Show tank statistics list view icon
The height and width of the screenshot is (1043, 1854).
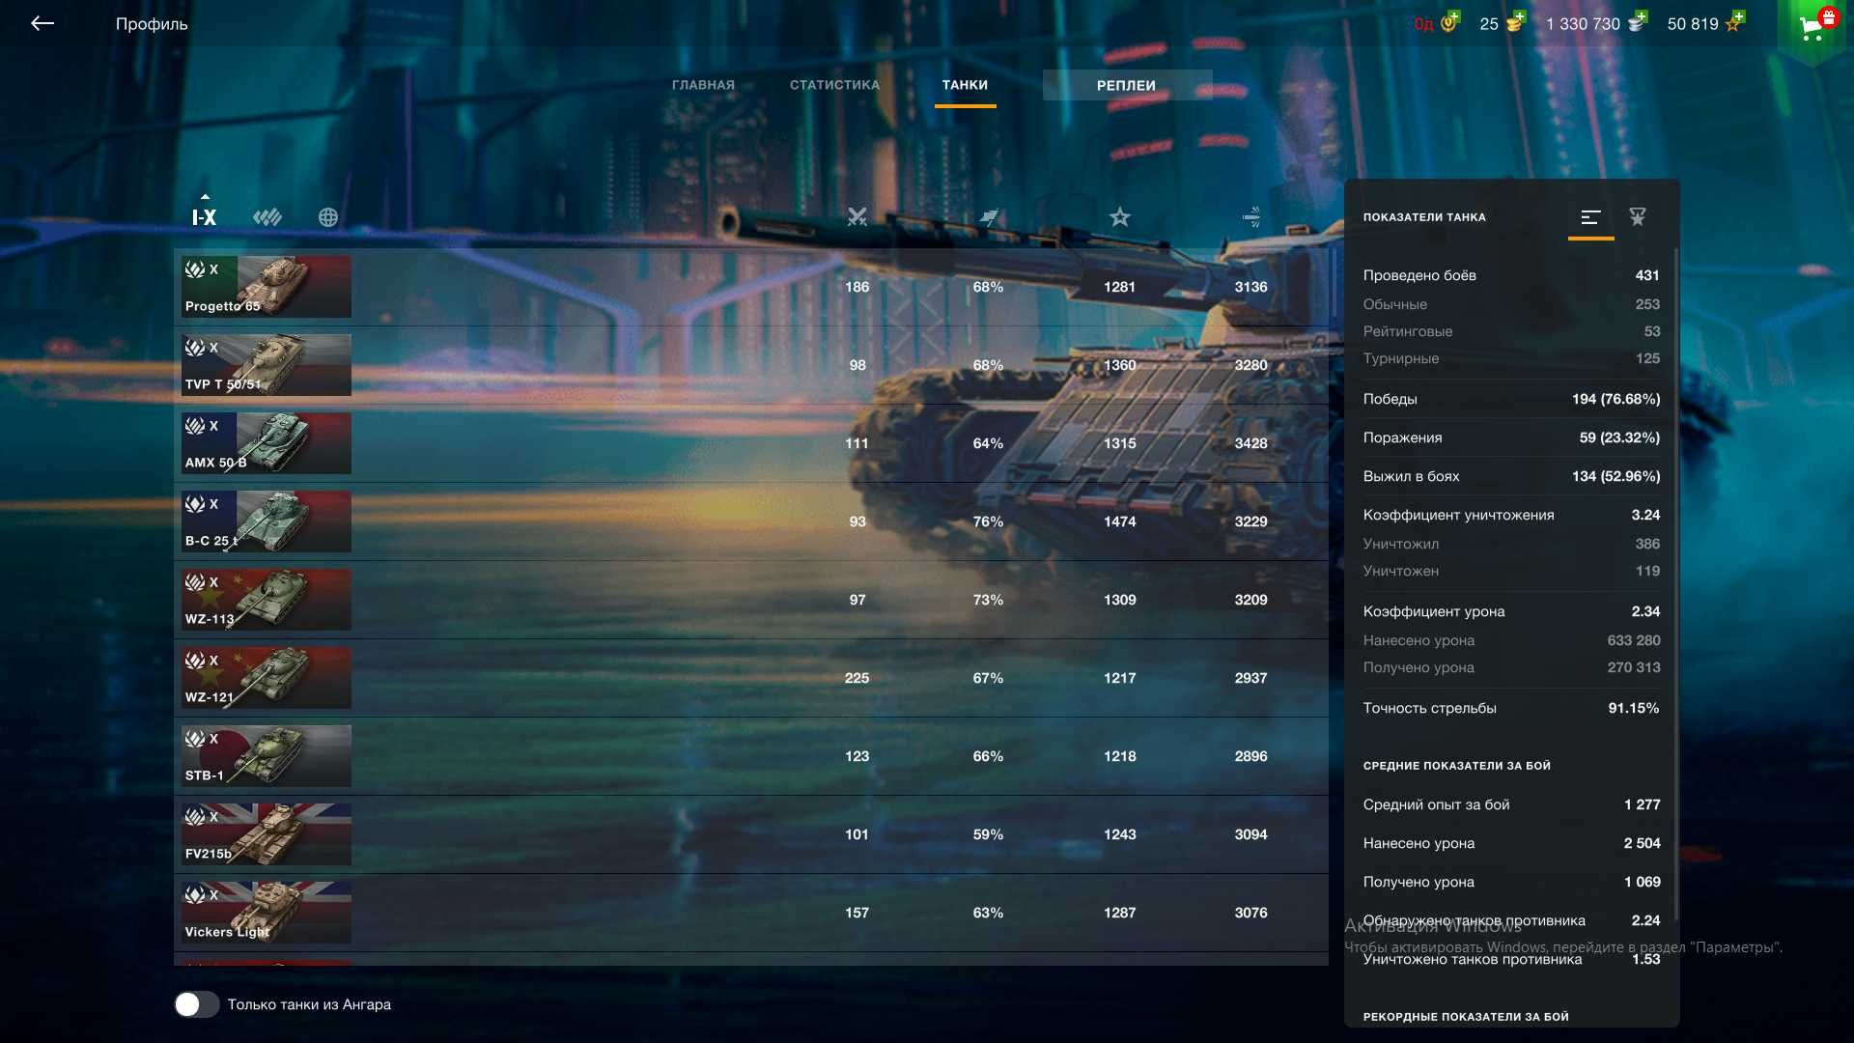(1590, 217)
